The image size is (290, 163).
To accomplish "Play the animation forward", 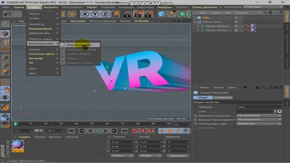I will [x=98, y=131].
